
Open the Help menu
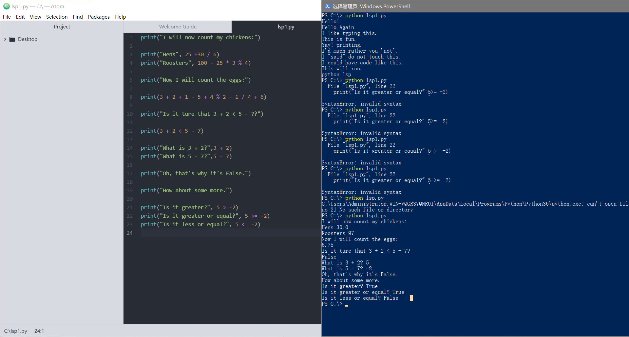120,17
